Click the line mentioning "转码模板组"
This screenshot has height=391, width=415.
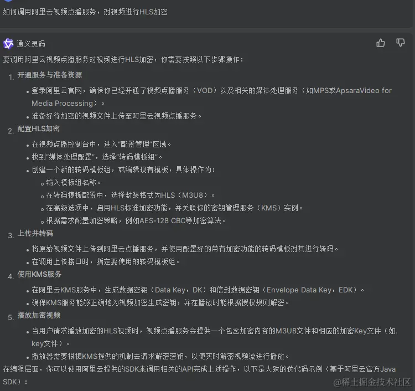[x=97, y=157]
